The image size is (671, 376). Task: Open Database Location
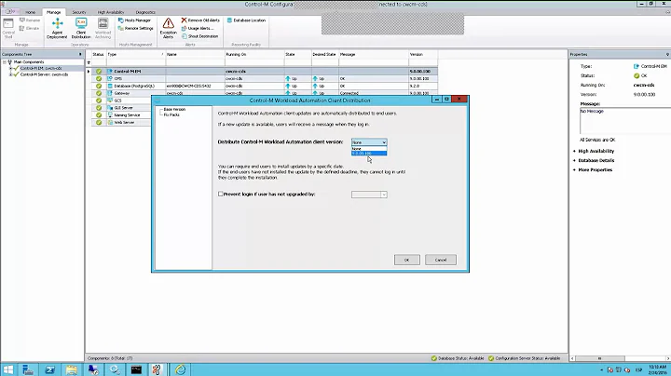(246, 20)
